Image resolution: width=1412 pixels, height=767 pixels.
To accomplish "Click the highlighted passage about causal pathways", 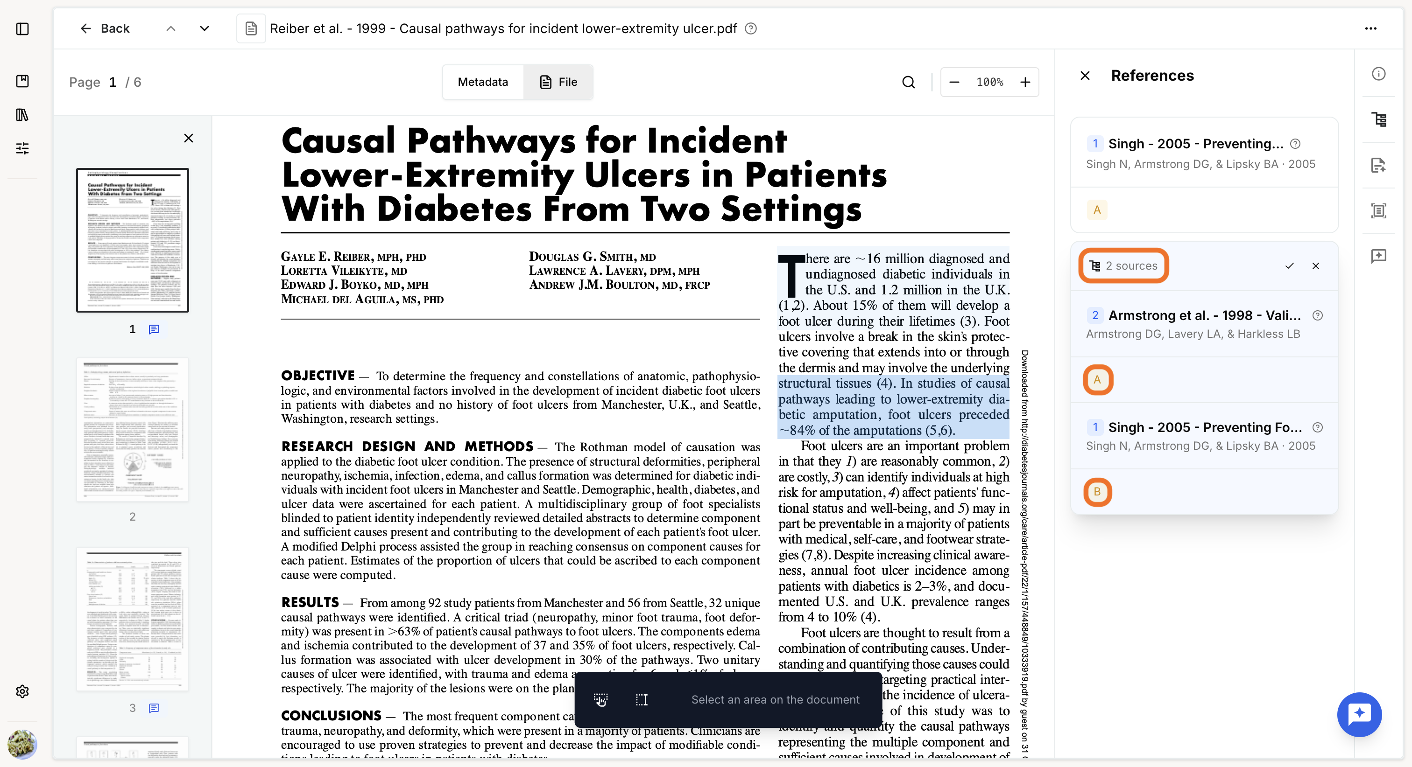I will (x=893, y=406).
